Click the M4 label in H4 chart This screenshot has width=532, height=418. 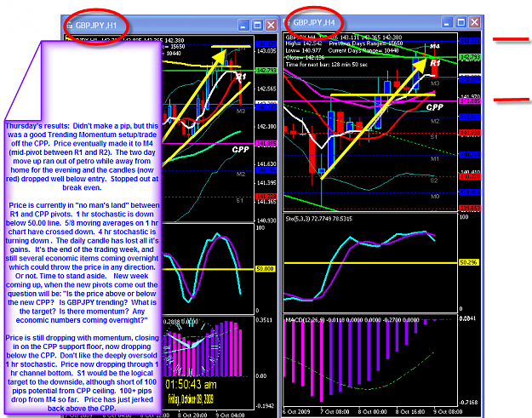[435, 46]
